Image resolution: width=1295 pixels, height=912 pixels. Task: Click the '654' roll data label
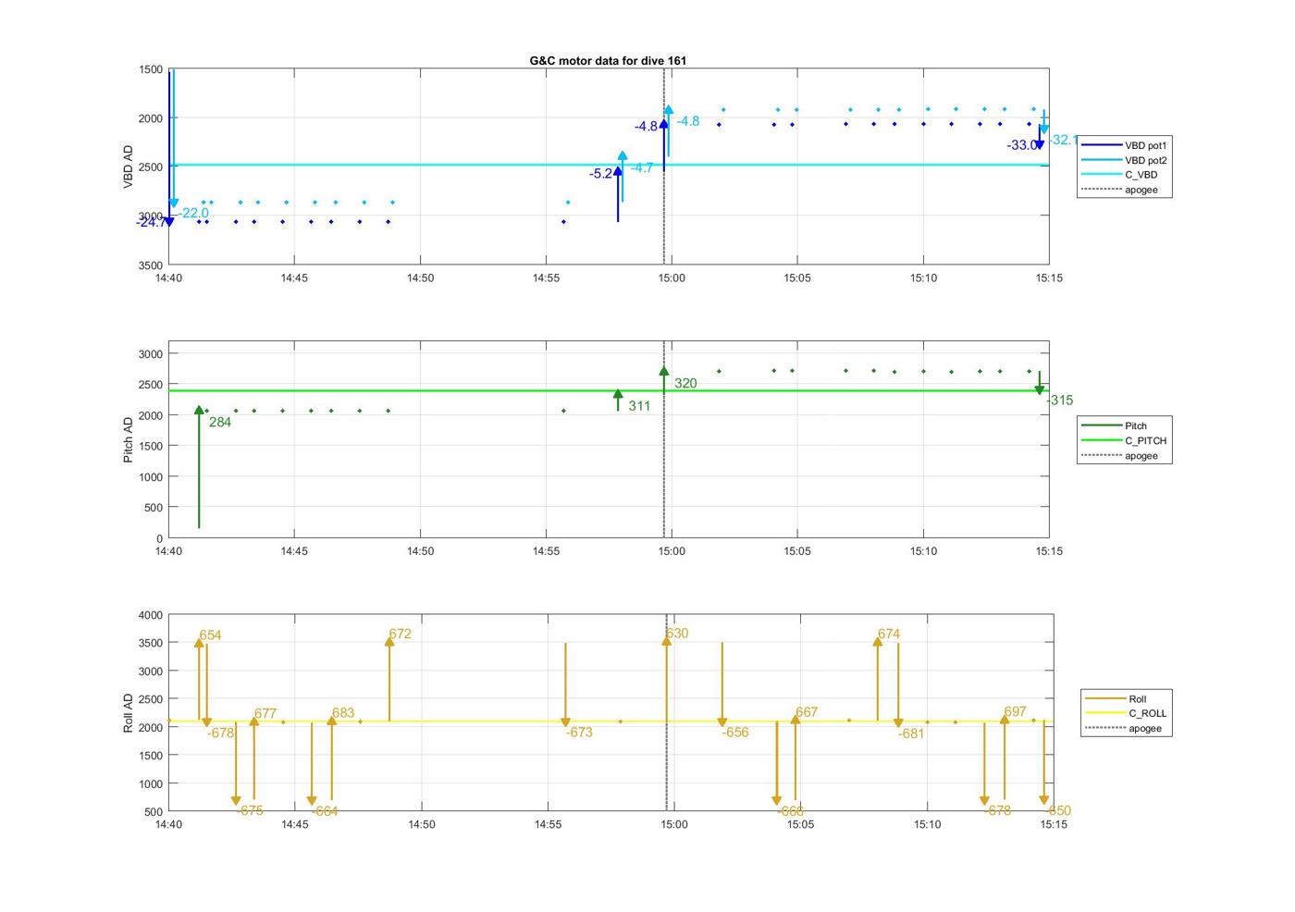[x=210, y=635]
